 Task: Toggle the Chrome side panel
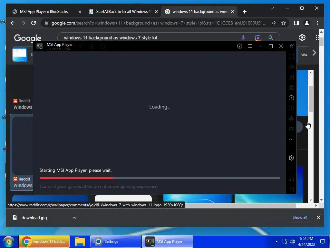[x=296, y=23]
